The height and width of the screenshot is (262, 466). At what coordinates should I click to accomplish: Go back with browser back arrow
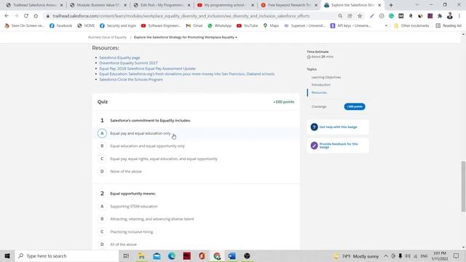(7, 16)
